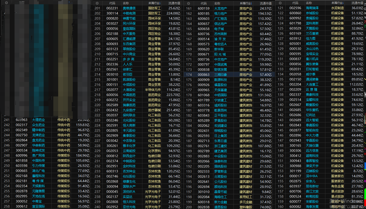Select stock 深中华A
The image size is (366, 209).
click(312, 176)
